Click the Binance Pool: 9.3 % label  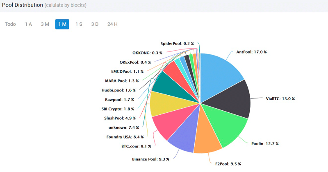[x=150, y=159]
